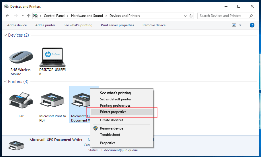Click the Printers (3) group heading
This screenshot has height=157, width=261.
[18, 82]
